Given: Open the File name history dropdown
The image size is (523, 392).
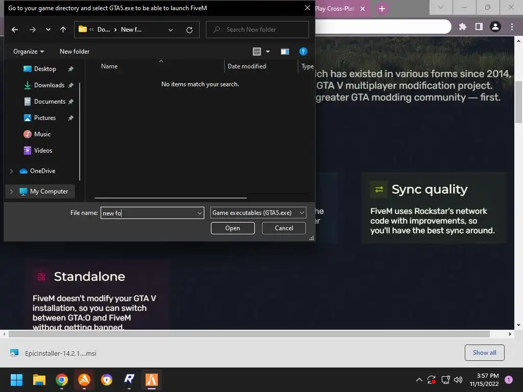Looking at the screenshot, I should coord(200,213).
